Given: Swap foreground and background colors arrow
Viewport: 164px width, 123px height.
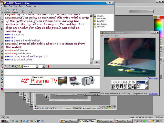Looking at the screenshot, I should 159,17.
